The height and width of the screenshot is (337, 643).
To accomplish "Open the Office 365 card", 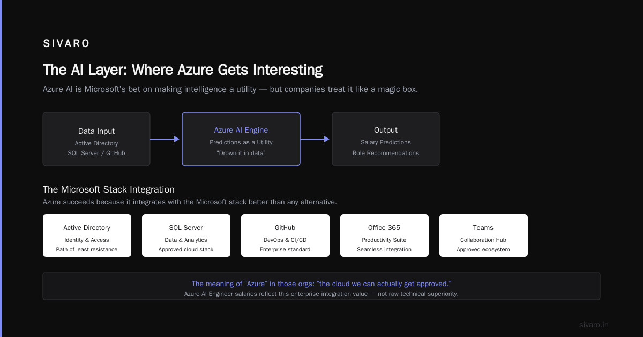I will (x=384, y=235).
